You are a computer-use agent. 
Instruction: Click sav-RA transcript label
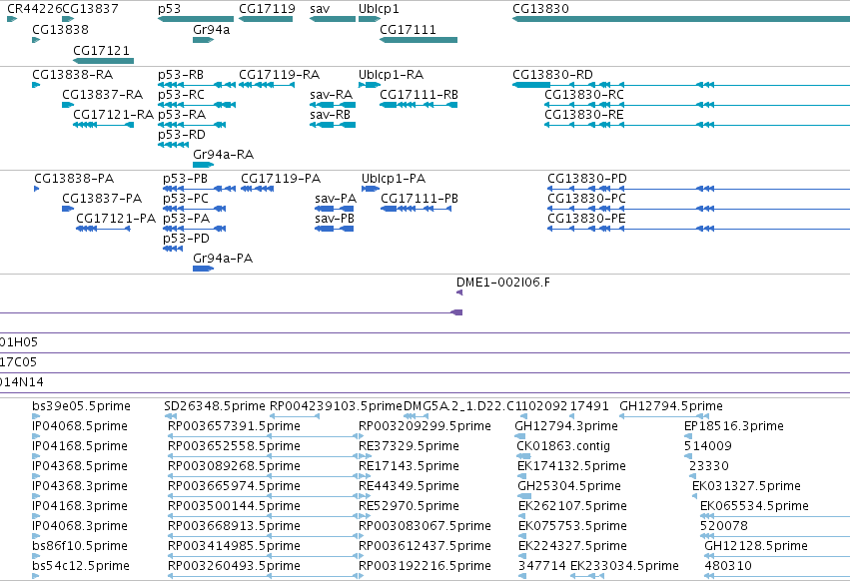coord(332,95)
